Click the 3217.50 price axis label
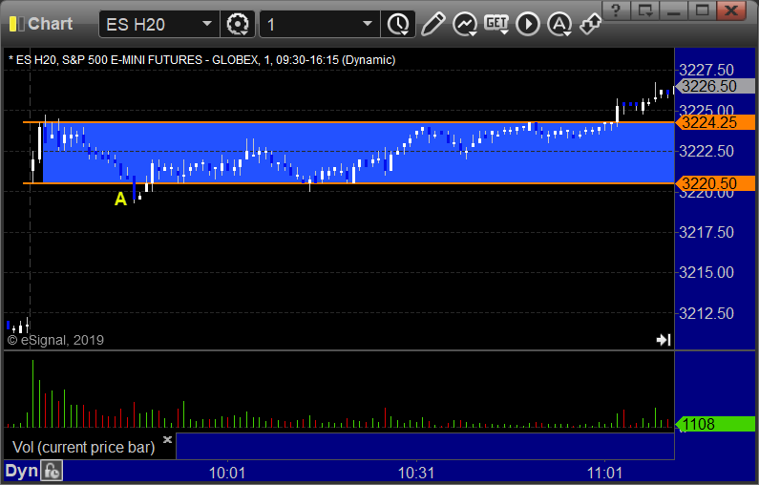Screen dimensions: 759x485 click(706, 232)
